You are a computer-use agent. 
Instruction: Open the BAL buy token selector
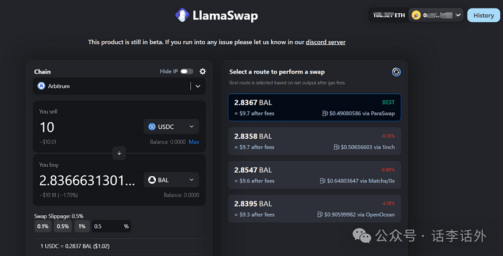point(171,180)
